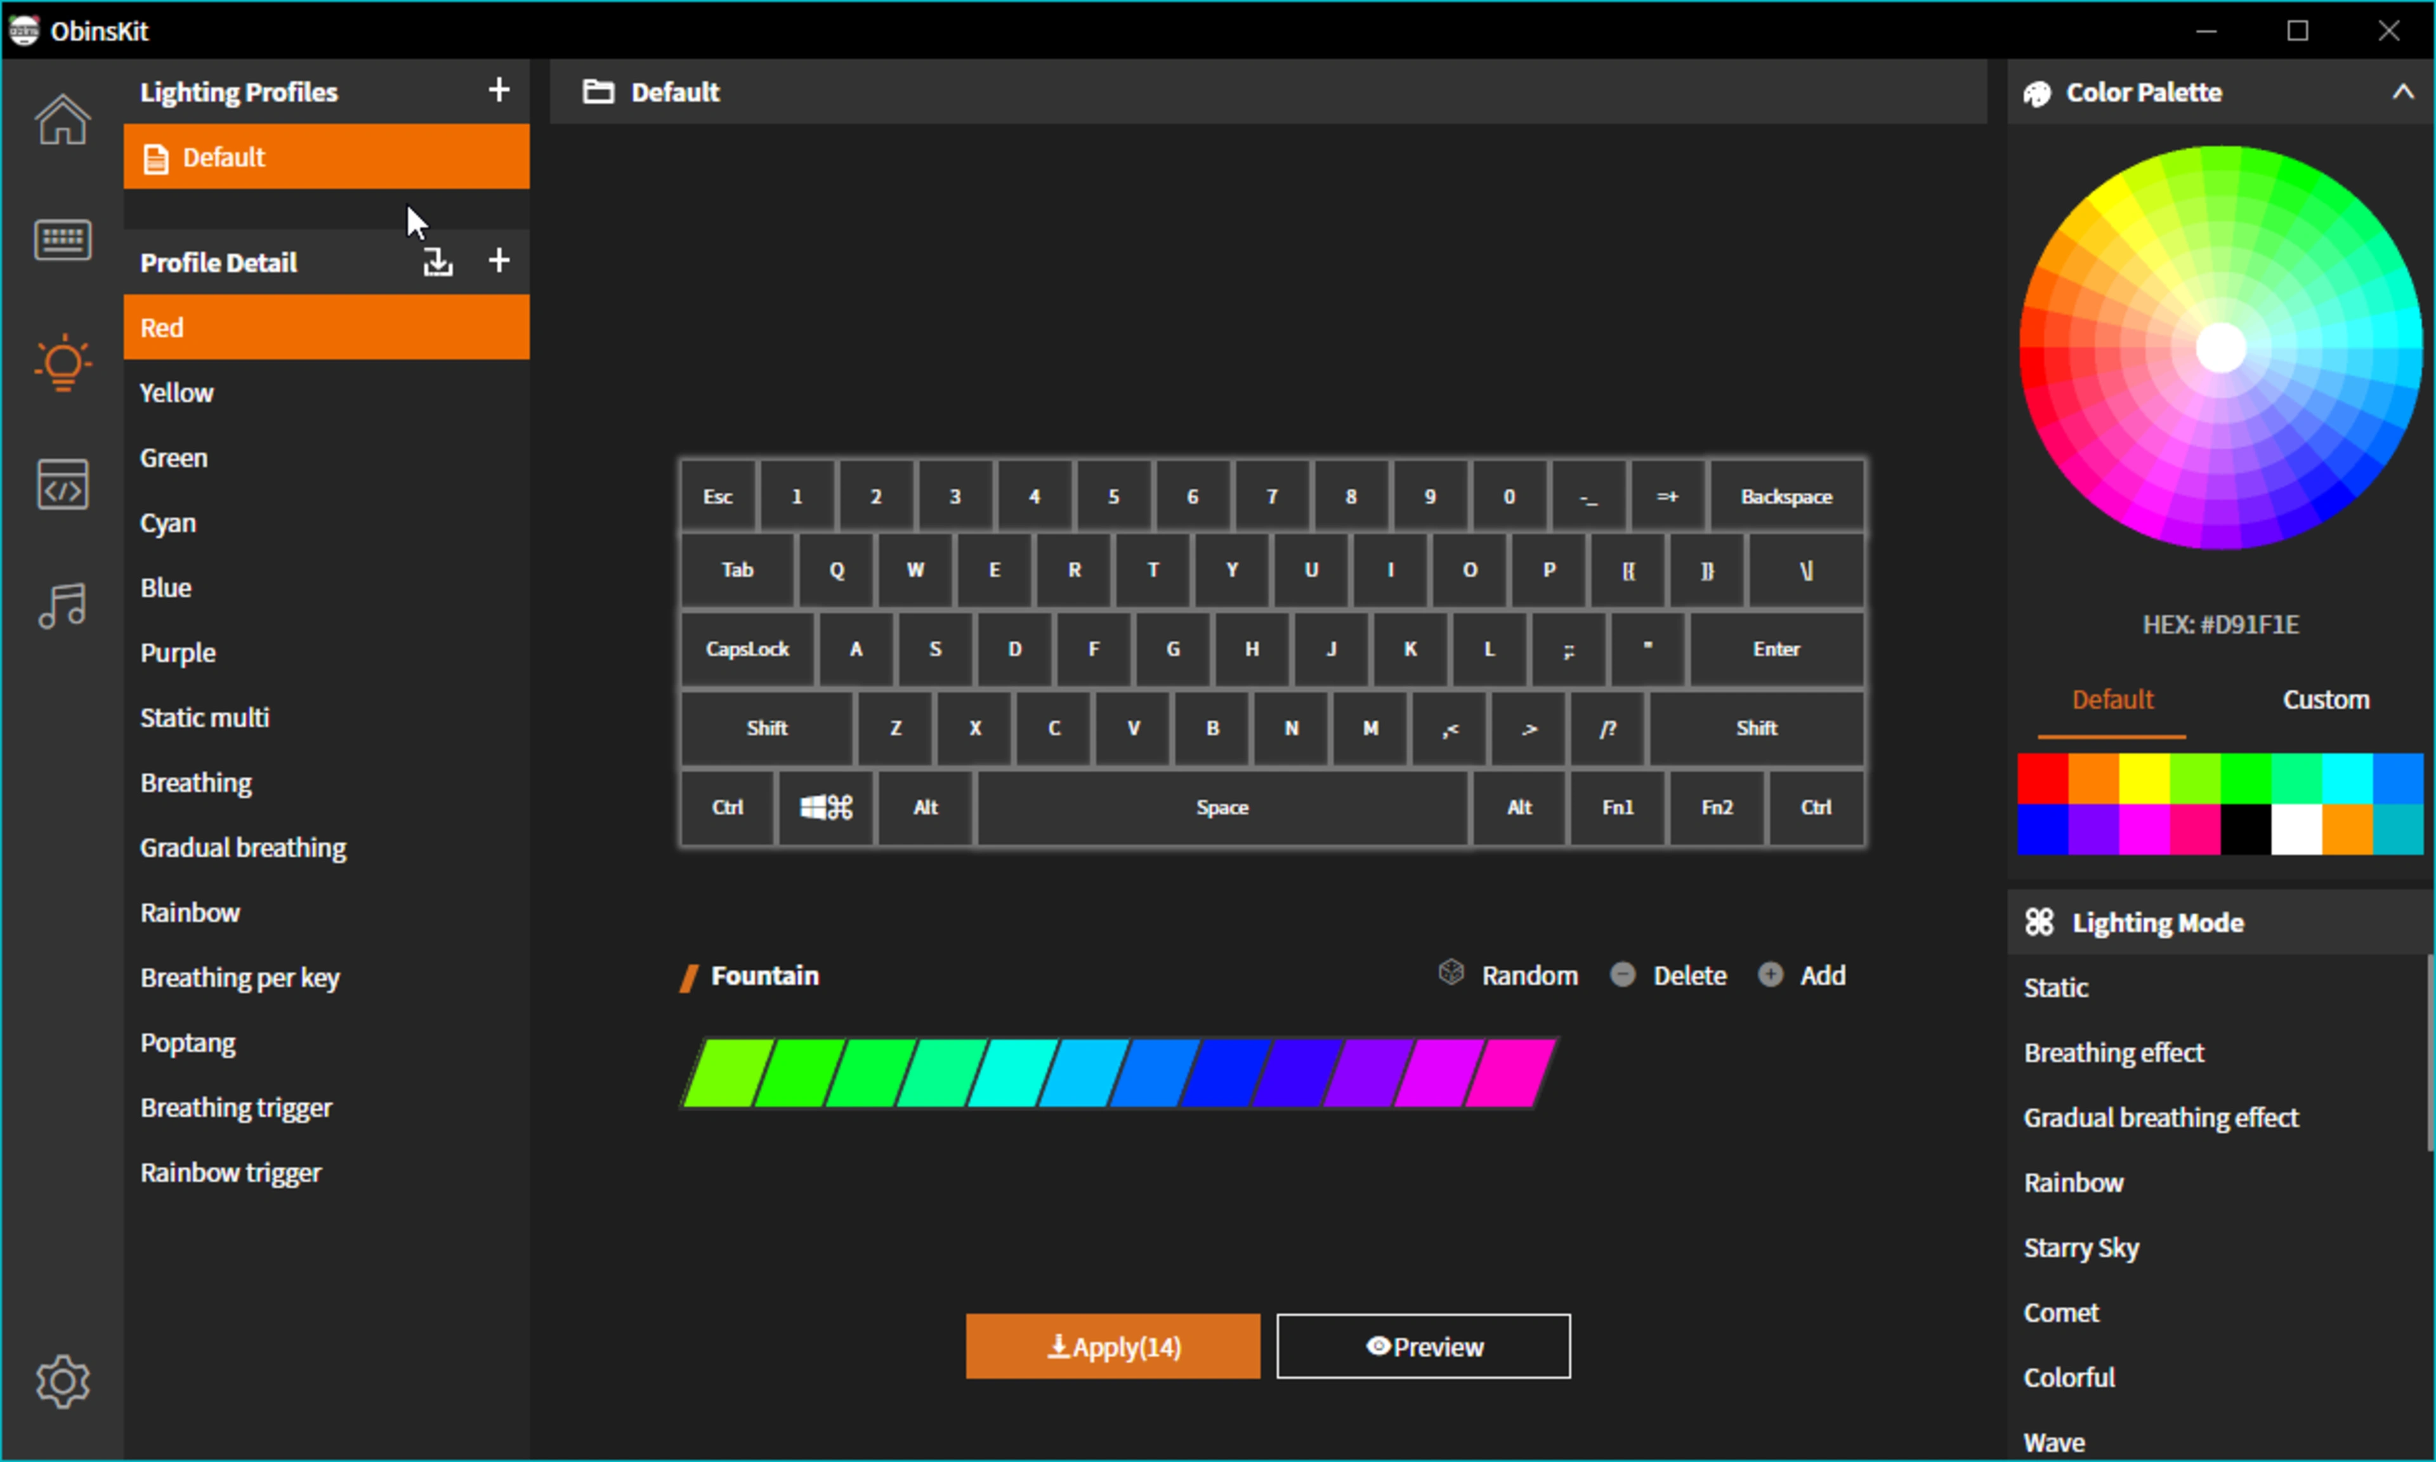Click the Default profile document icon

(x=155, y=157)
